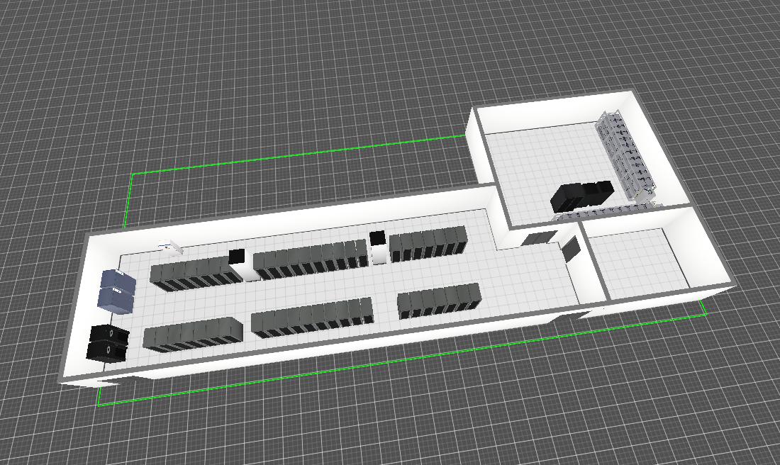
Task: Select the lower-right rack row in main hall
Action: 438,301
